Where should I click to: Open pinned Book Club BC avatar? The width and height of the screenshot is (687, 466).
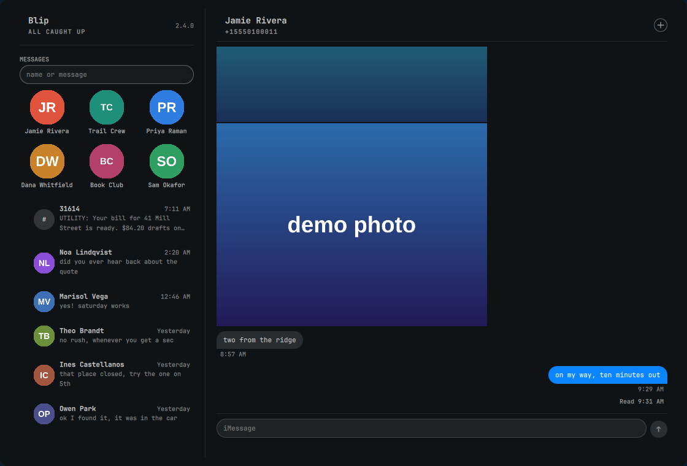click(107, 161)
